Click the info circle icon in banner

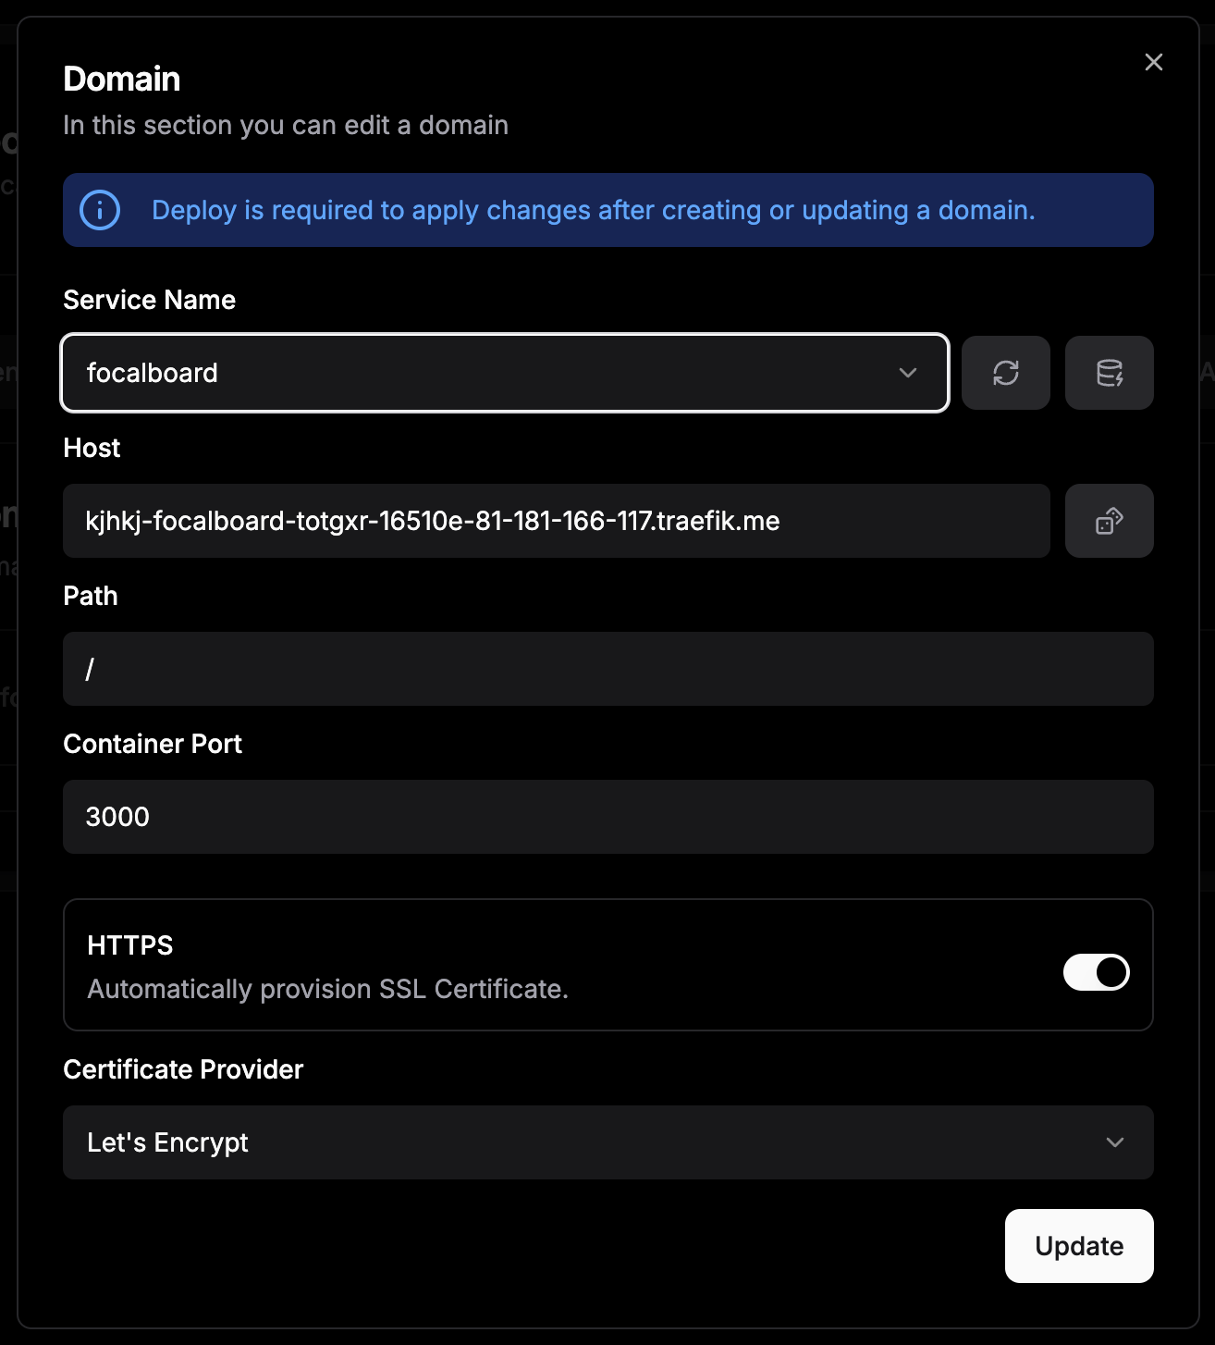[100, 210]
